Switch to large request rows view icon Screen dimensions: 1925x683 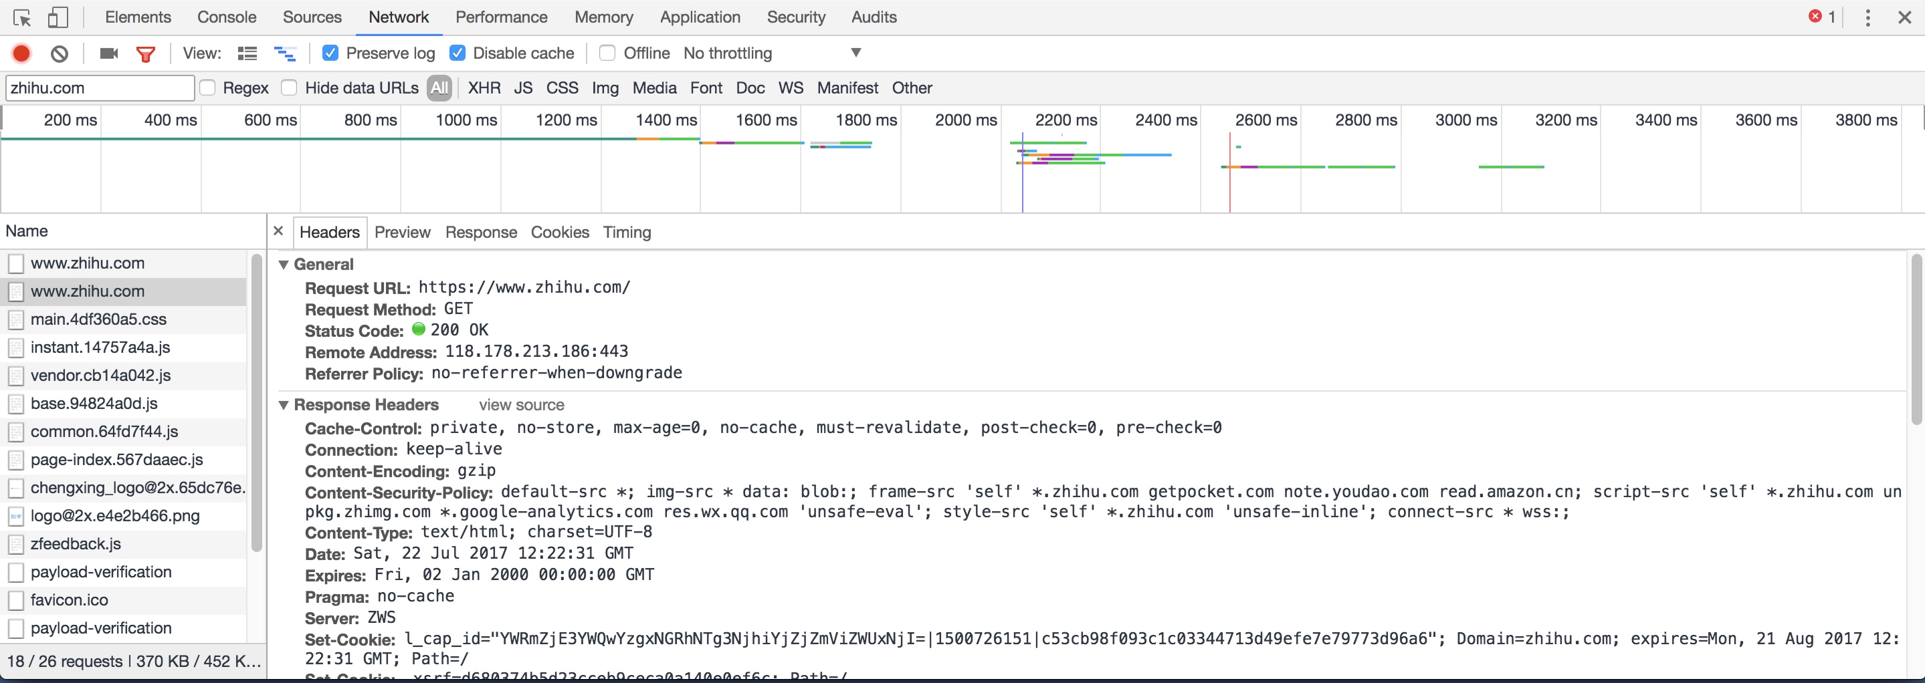point(247,53)
